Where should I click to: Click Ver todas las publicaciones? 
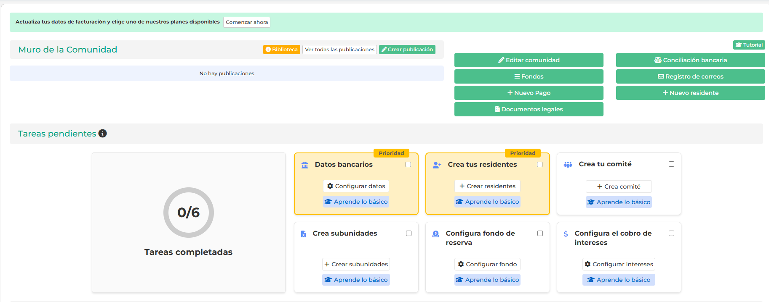point(339,50)
